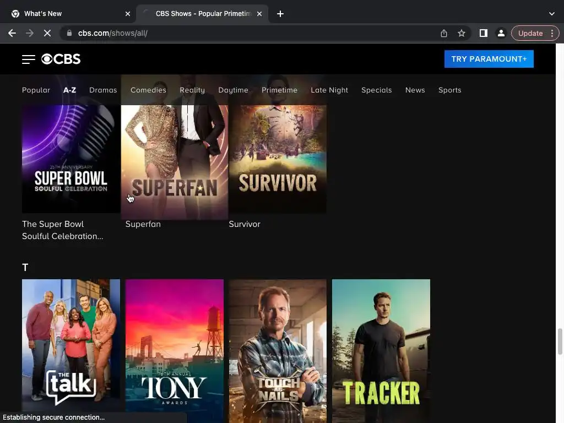Viewport: 564px width, 423px height.
Task: Open the Tracker show poster
Action: pos(381,351)
